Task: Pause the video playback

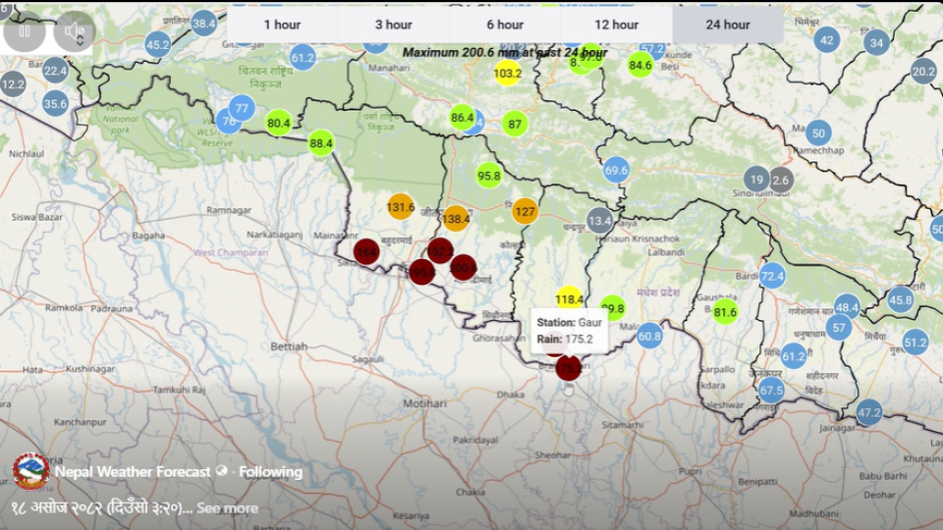Action: [25, 31]
